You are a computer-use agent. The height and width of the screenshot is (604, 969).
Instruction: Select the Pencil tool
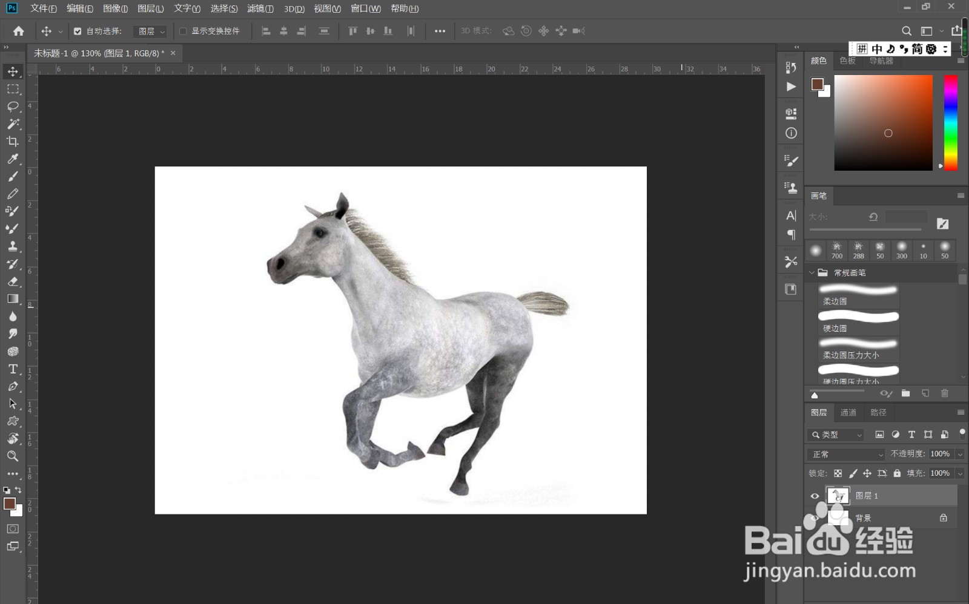click(13, 194)
